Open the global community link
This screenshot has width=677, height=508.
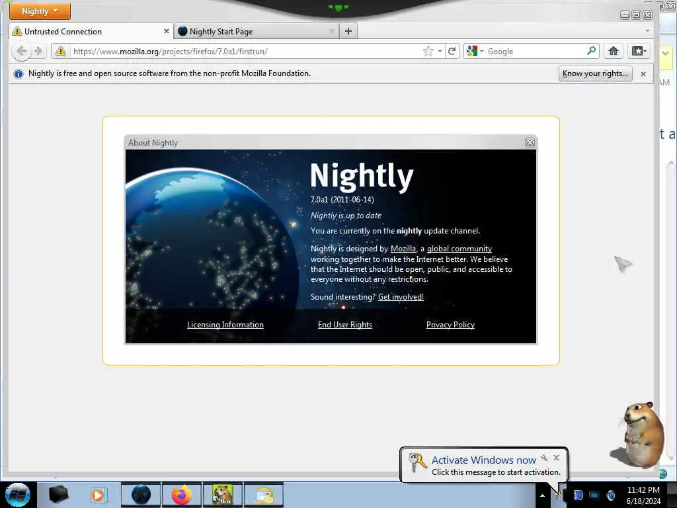(x=459, y=249)
